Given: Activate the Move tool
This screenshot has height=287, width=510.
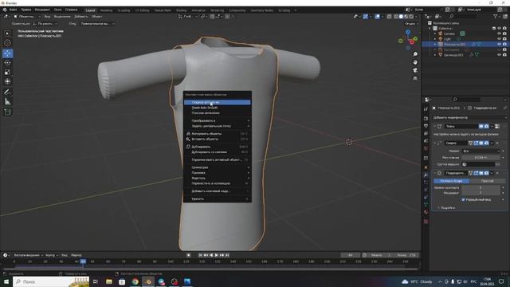Looking at the screenshot, I should [x=7, y=53].
